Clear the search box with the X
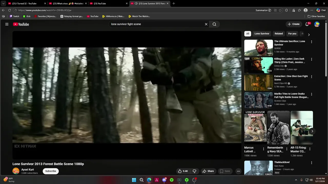The height and width of the screenshot is (184, 328). click(x=206, y=24)
